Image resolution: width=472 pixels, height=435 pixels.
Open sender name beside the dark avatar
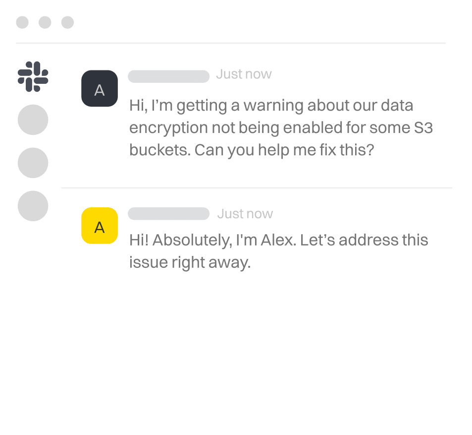[168, 76]
